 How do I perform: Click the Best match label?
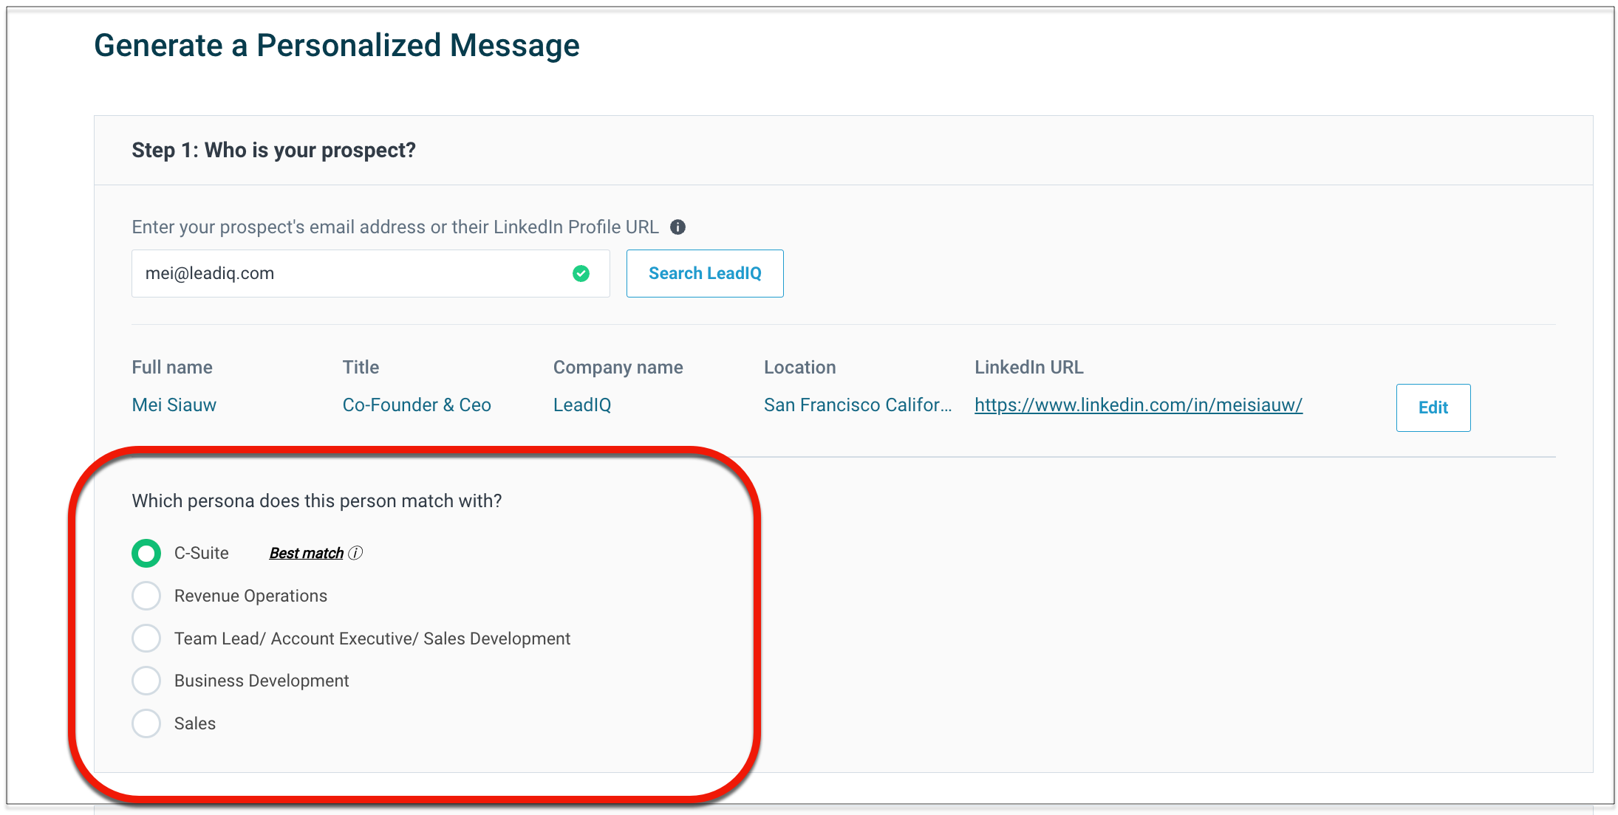(306, 553)
